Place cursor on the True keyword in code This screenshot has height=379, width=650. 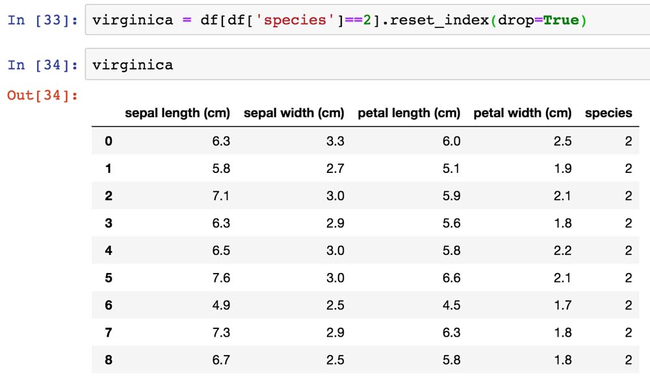pos(560,20)
